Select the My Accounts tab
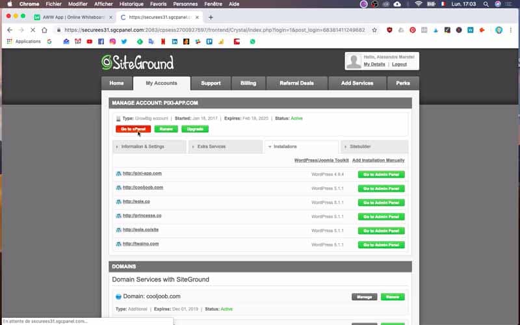 click(161, 83)
